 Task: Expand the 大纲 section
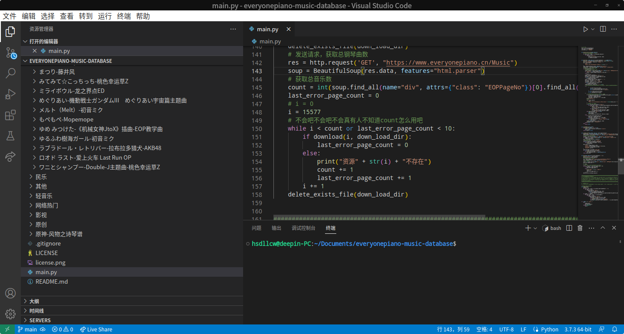coord(132,301)
